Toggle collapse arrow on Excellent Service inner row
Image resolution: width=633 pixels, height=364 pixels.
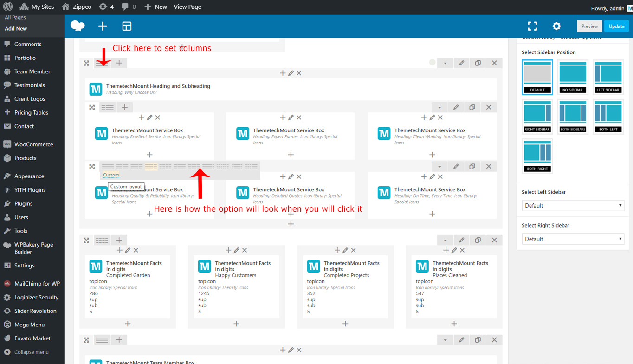[439, 107]
